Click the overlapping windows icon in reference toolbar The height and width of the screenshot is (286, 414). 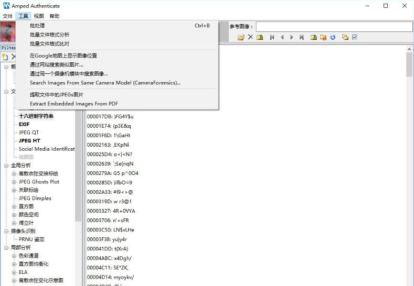point(345,37)
